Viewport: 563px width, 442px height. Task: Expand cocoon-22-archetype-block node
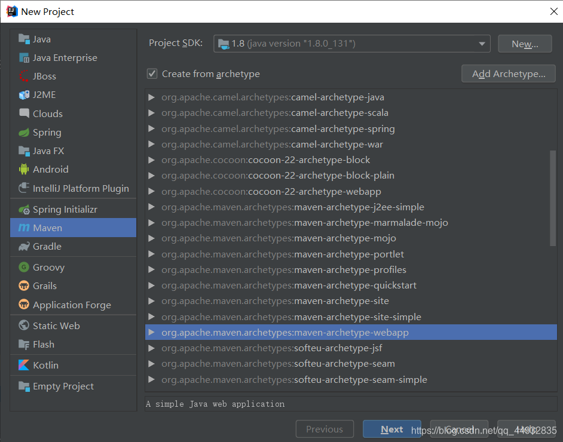(152, 159)
